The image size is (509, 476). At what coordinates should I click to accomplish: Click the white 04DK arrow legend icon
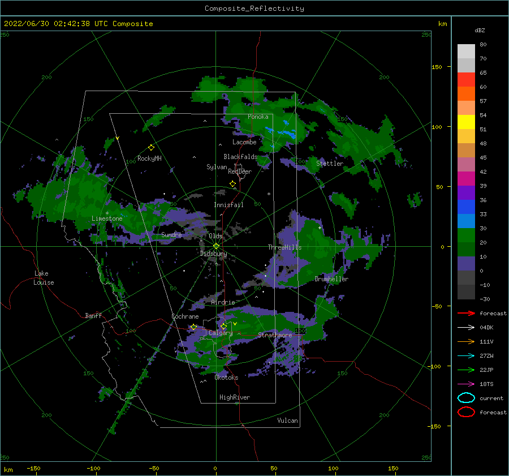point(466,327)
